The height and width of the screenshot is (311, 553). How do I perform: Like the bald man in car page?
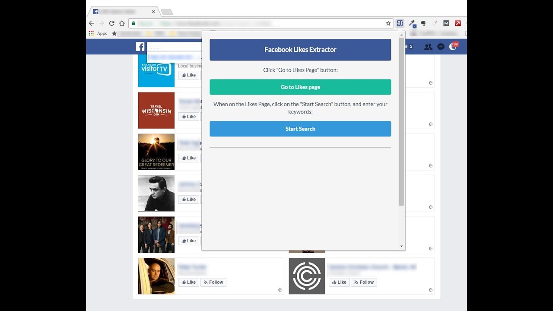coord(188,282)
